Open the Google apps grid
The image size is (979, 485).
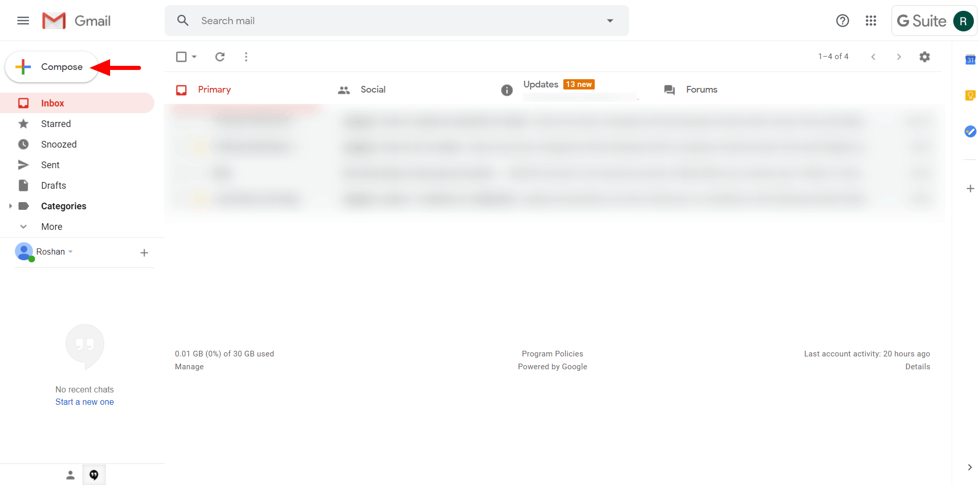870,21
